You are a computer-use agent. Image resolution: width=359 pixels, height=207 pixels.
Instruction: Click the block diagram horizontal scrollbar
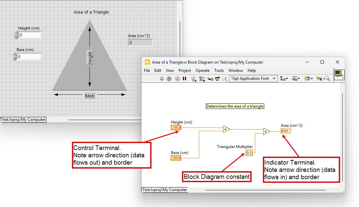266,190
